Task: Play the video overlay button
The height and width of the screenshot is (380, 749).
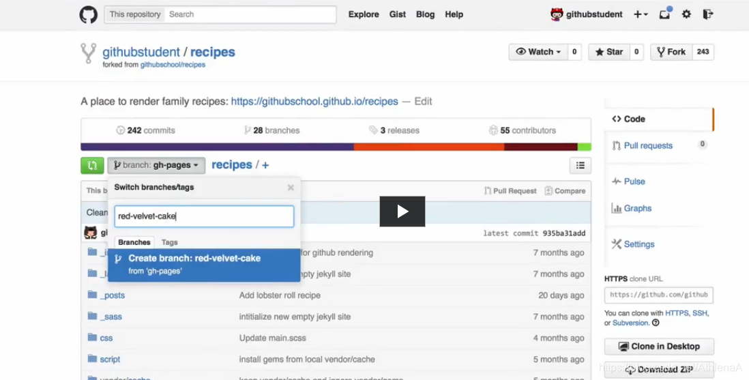Action: pyautogui.click(x=402, y=211)
